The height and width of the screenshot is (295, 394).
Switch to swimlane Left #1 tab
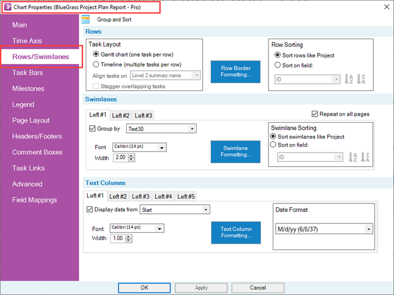tap(98, 115)
